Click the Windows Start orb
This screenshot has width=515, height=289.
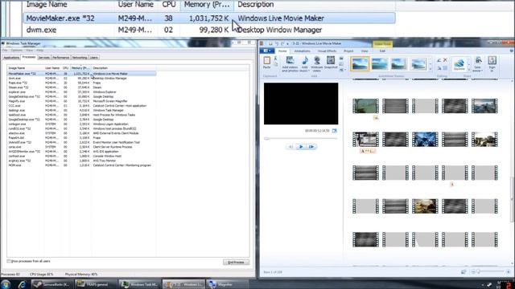tap(6, 284)
